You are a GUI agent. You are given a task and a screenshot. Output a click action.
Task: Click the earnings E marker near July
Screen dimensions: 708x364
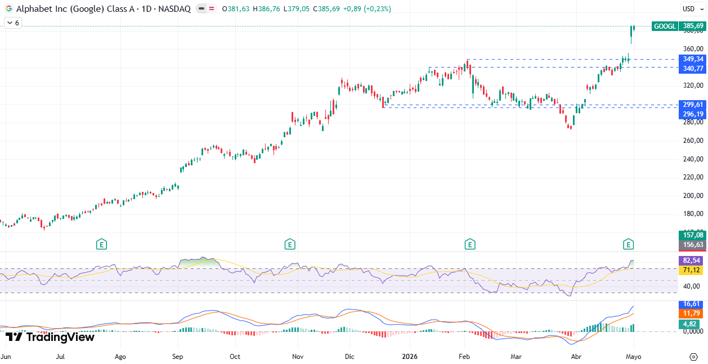pos(101,244)
